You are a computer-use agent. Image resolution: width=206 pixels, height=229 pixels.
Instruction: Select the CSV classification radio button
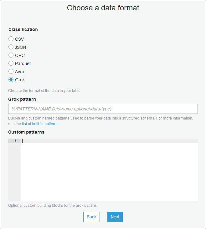[11, 39]
